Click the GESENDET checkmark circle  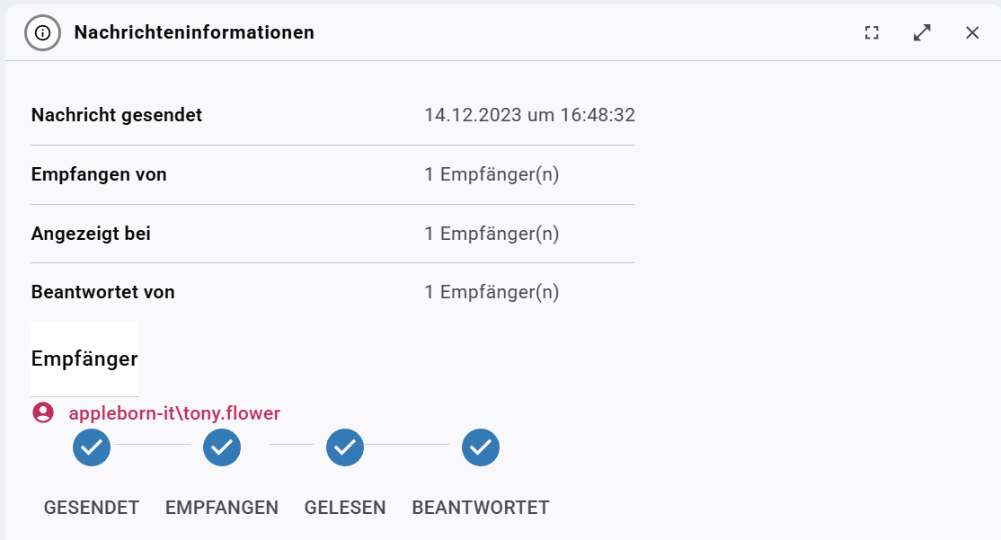point(92,447)
